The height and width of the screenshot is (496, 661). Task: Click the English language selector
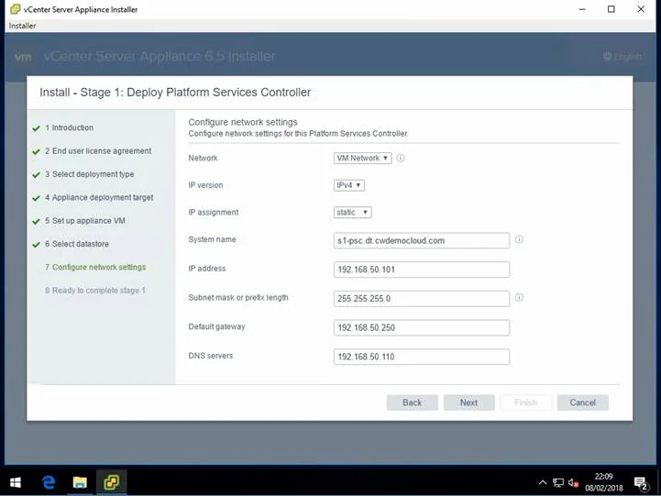[623, 56]
